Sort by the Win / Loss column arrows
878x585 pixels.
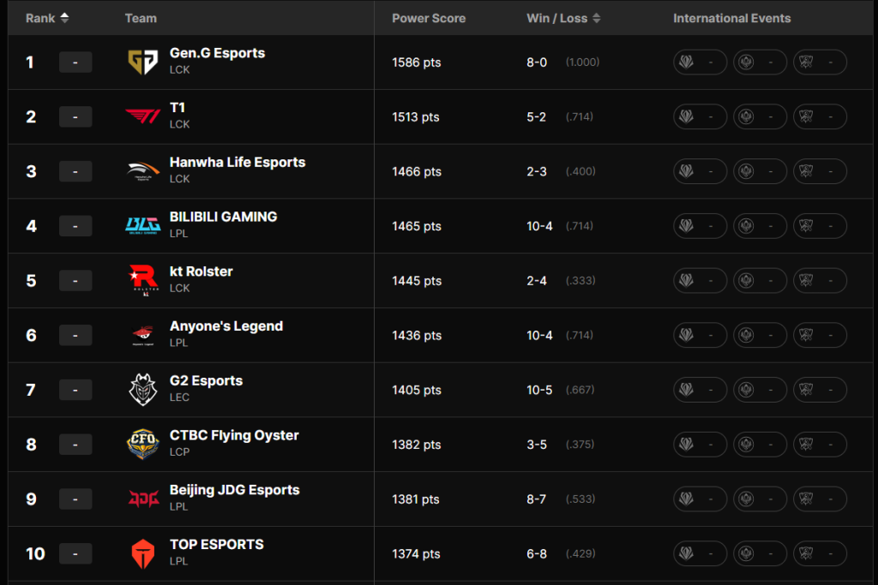(597, 18)
